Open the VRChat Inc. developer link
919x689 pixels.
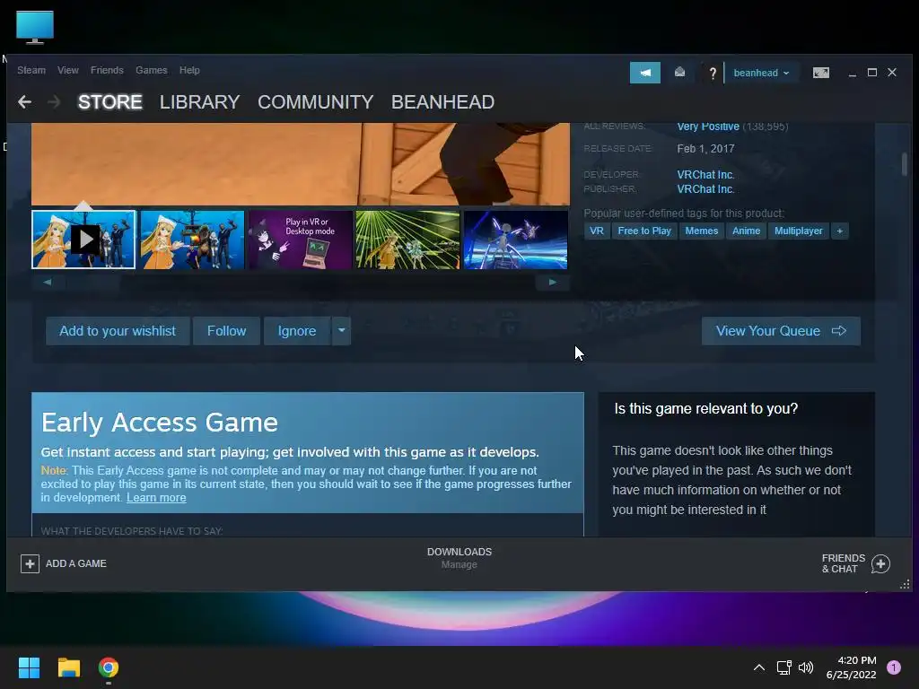pyautogui.click(x=705, y=175)
